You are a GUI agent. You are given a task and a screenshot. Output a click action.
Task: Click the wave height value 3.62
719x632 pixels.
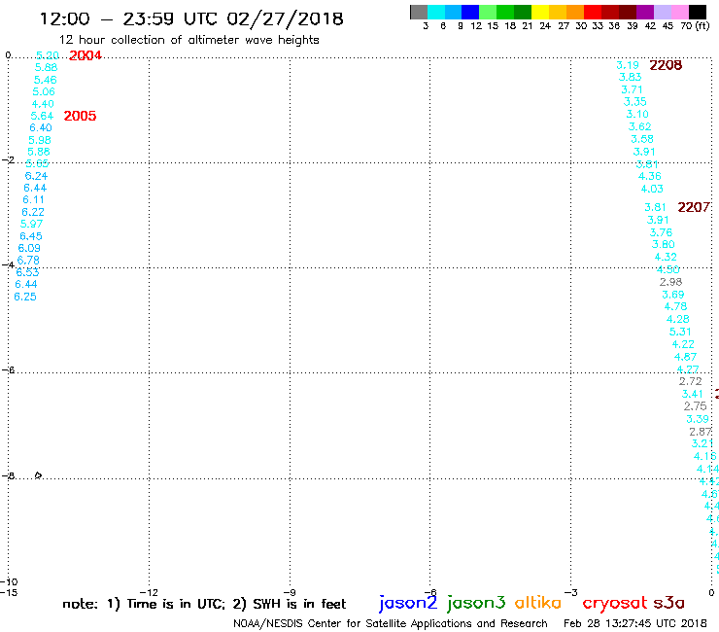(639, 126)
